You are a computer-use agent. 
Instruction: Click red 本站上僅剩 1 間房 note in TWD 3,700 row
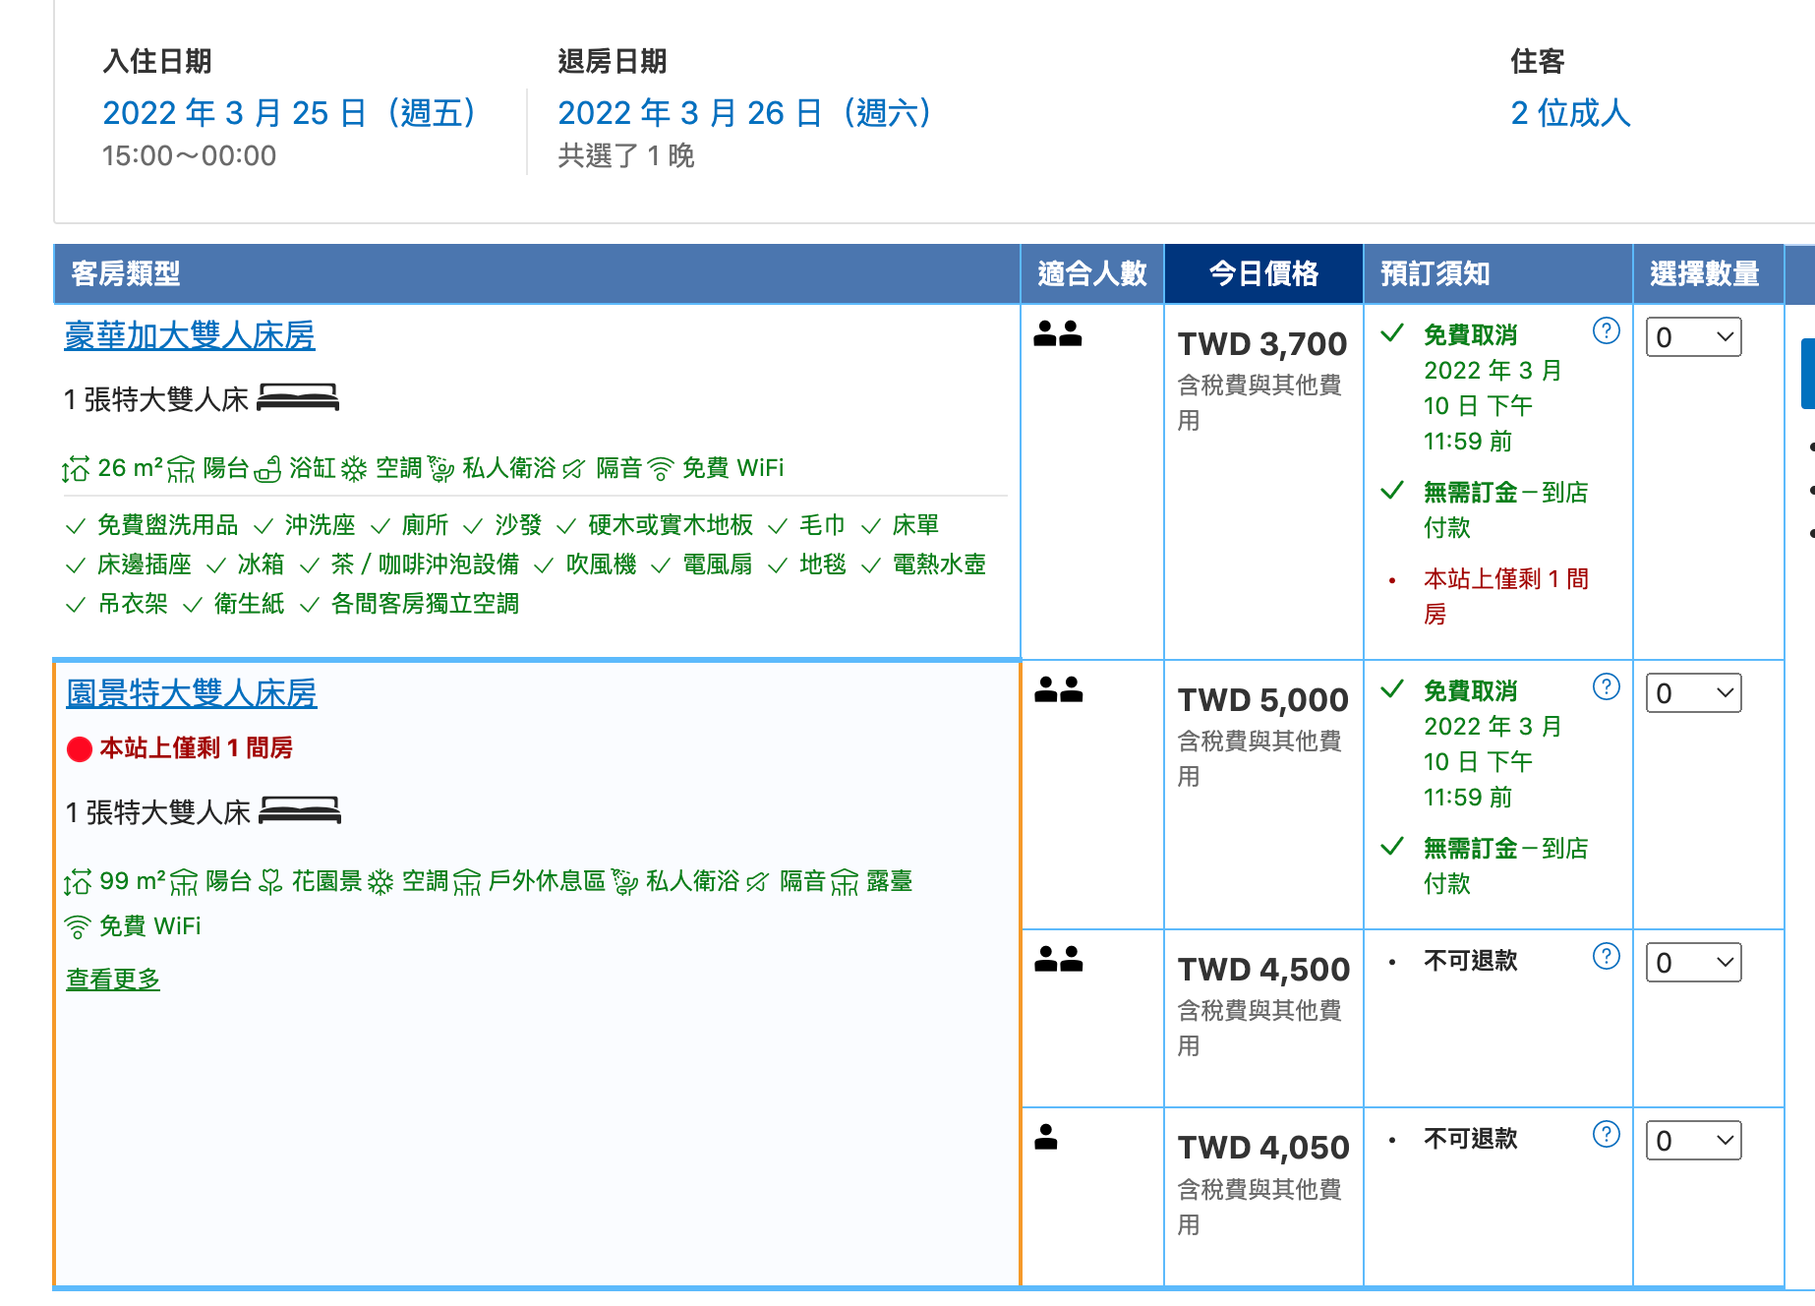tap(1506, 597)
